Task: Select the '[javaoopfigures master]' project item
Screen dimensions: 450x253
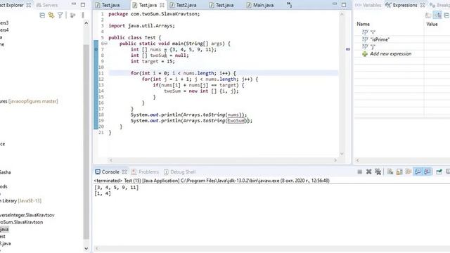Action: pyautogui.click(x=29, y=101)
